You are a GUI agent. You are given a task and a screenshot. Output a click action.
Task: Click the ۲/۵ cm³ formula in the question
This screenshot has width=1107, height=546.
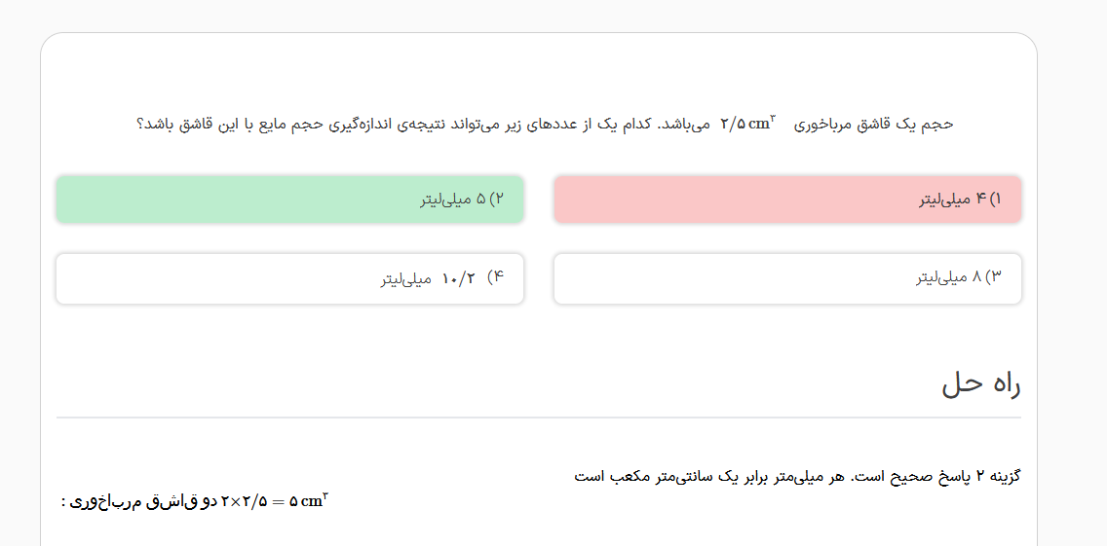tap(747, 124)
